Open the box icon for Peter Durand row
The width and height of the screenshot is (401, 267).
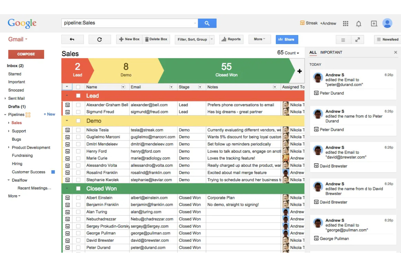[67, 248]
